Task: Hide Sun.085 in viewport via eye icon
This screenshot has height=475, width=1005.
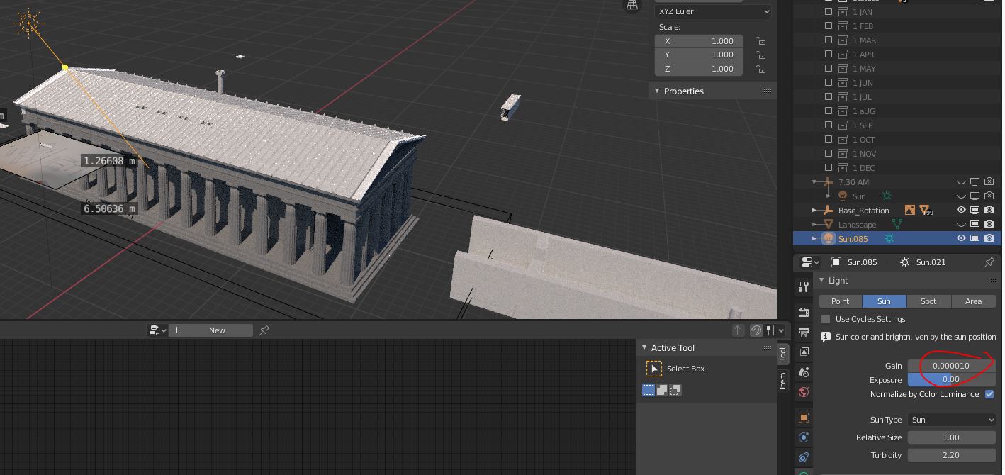Action: tap(961, 239)
